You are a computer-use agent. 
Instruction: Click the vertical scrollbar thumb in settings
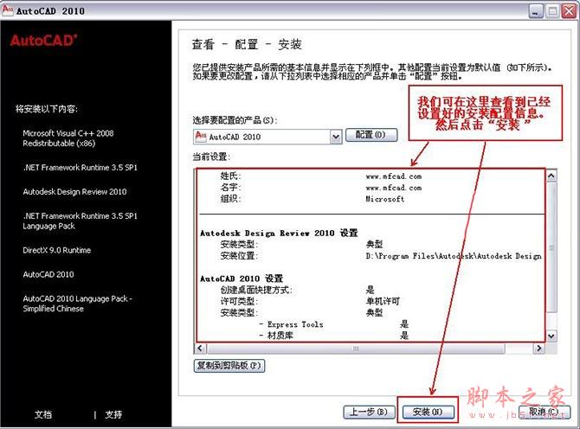pos(551,247)
